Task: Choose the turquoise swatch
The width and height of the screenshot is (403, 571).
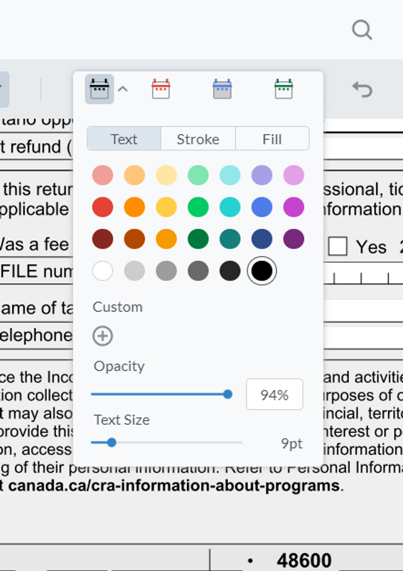Action: (230, 207)
